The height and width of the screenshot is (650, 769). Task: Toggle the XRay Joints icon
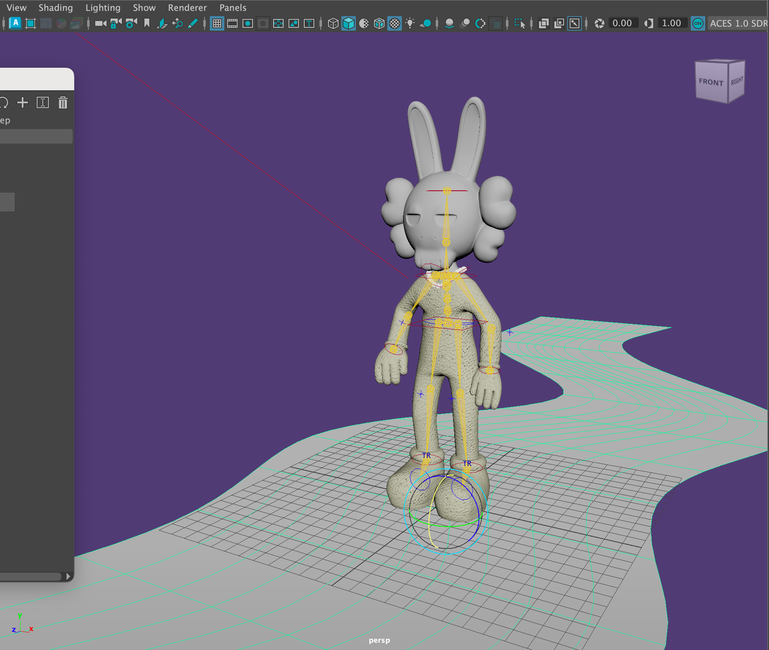(575, 23)
